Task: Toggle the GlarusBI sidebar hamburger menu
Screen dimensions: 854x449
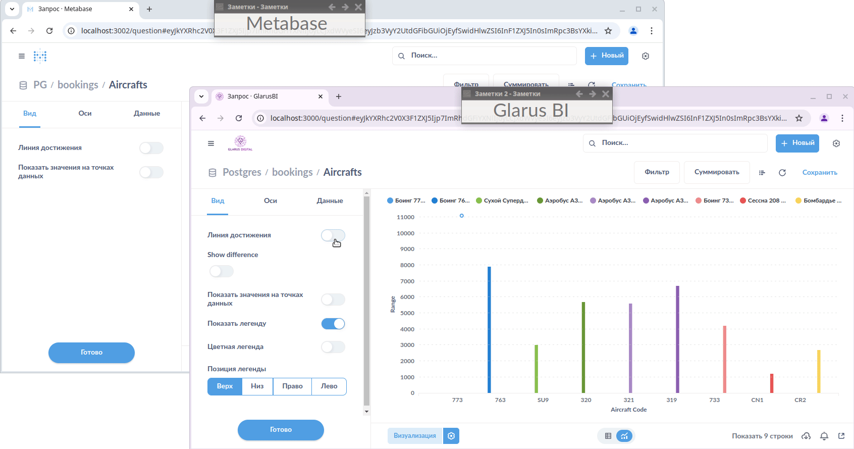Action: point(211,143)
